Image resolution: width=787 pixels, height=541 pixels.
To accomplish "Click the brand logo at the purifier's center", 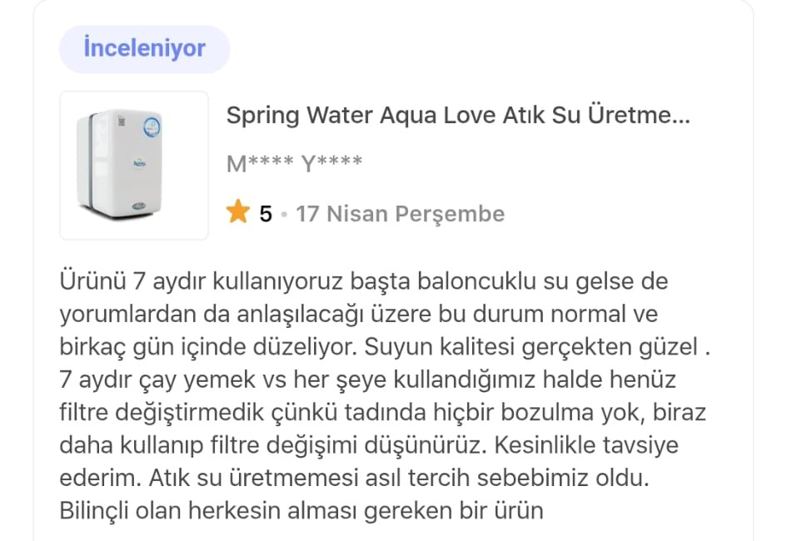I will 139,163.
